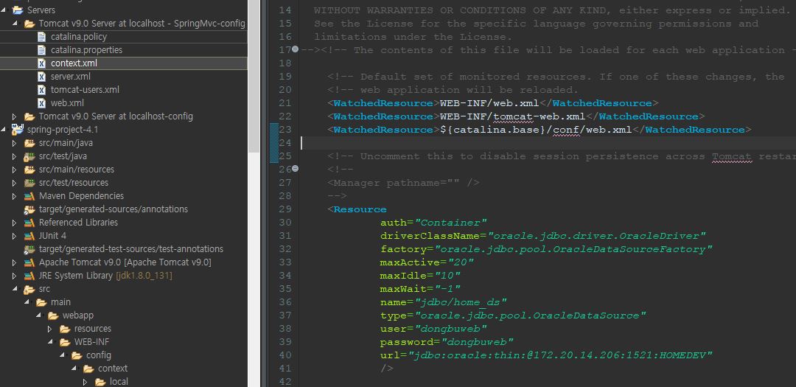Expand Tomcat v9.0 Server at localhost-config
Viewport: 796px width, 387px height.
(x=15, y=116)
